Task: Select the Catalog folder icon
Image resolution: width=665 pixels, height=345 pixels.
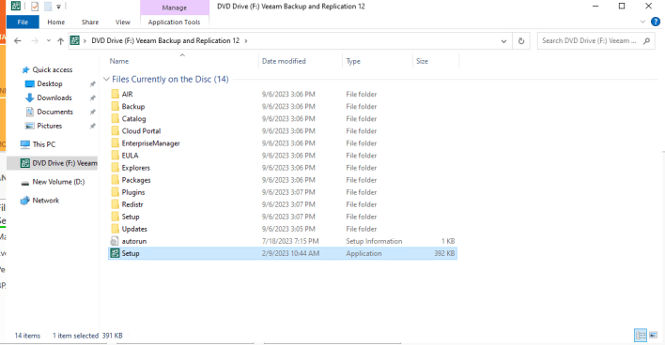Action: (x=115, y=118)
